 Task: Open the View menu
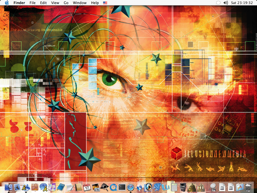point(55,3)
